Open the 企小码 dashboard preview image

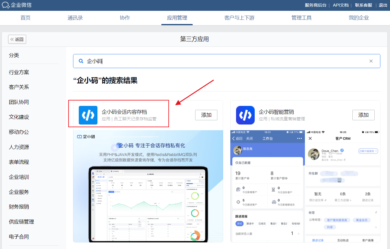148,186
